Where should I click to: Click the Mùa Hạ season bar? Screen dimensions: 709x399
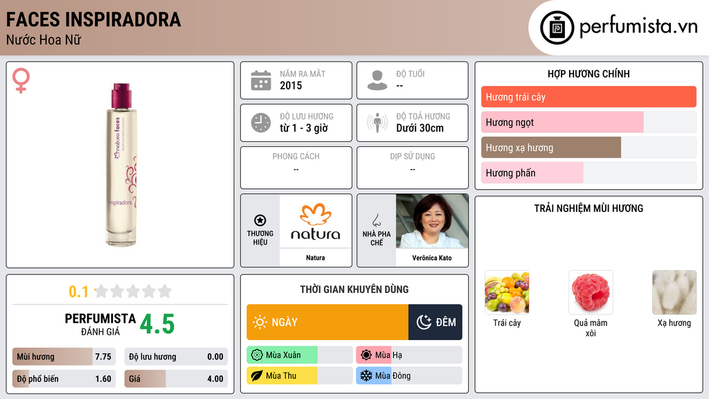coord(409,355)
